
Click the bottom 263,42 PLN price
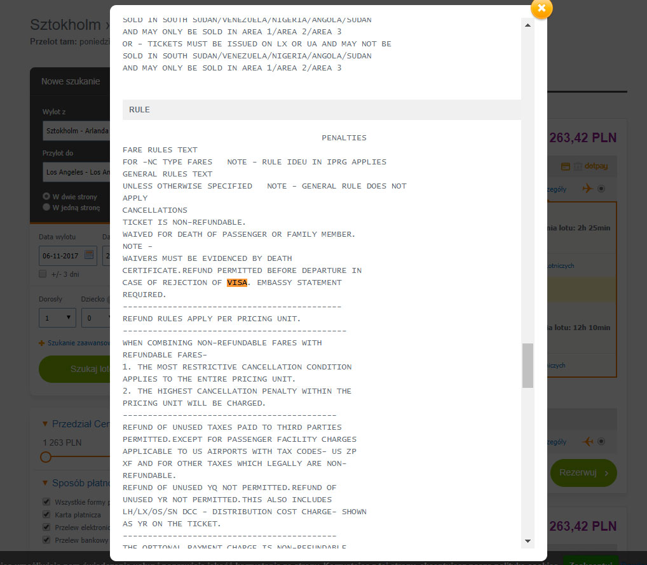[583, 526]
